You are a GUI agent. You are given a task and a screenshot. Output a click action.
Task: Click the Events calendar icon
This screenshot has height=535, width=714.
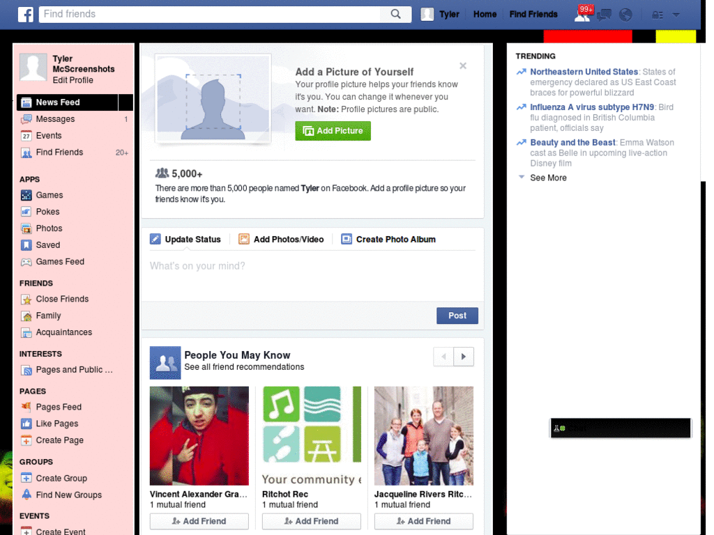[x=26, y=136]
